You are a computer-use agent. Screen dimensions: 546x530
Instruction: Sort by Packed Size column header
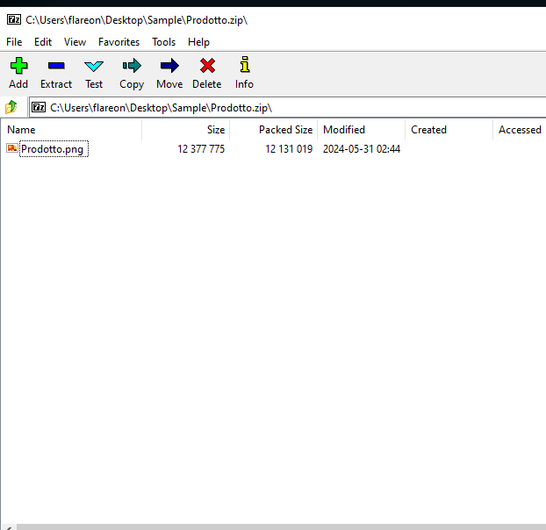(284, 130)
